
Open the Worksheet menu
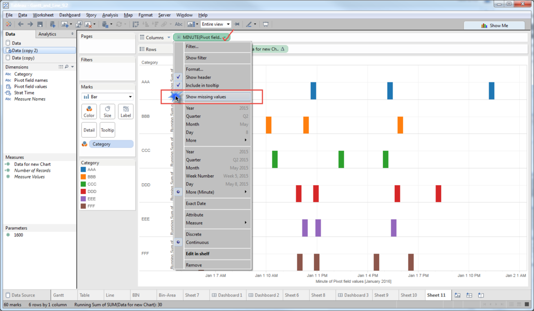point(43,15)
